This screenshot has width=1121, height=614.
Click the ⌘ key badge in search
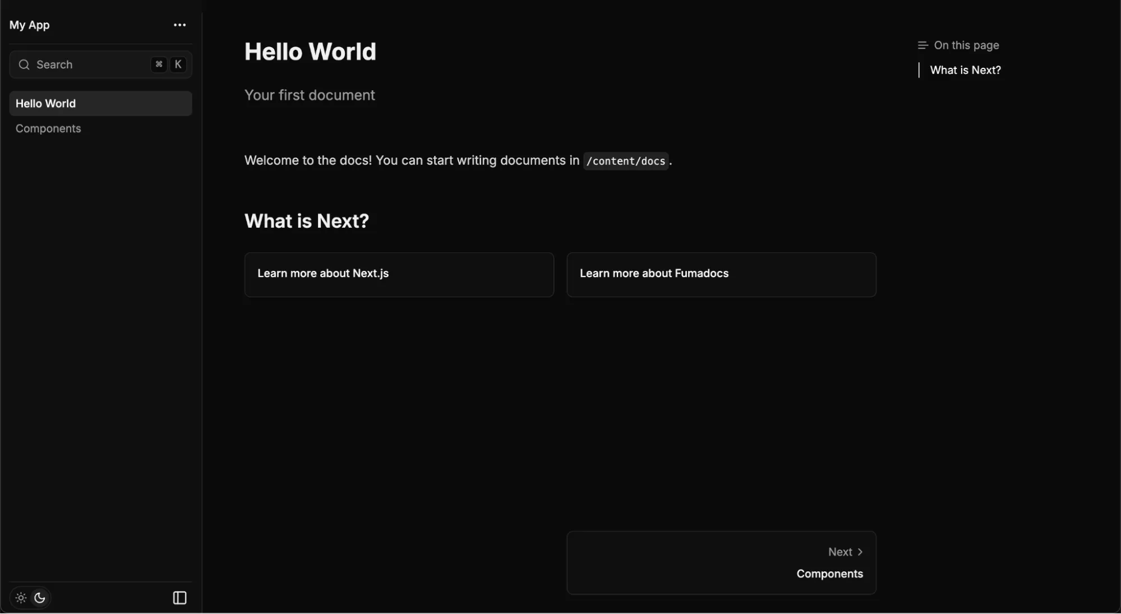[x=159, y=64]
